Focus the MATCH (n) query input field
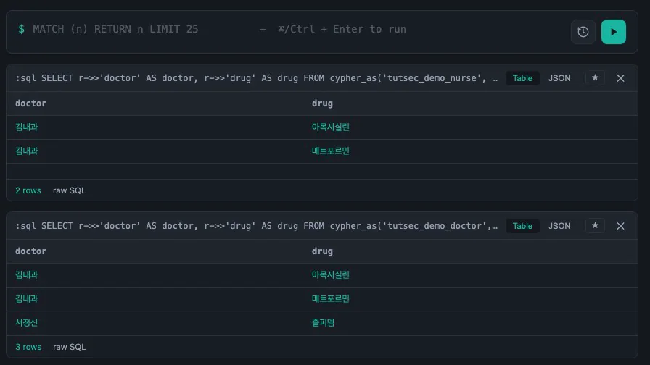This screenshot has height=365, width=650. pyautogui.click(x=290, y=30)
